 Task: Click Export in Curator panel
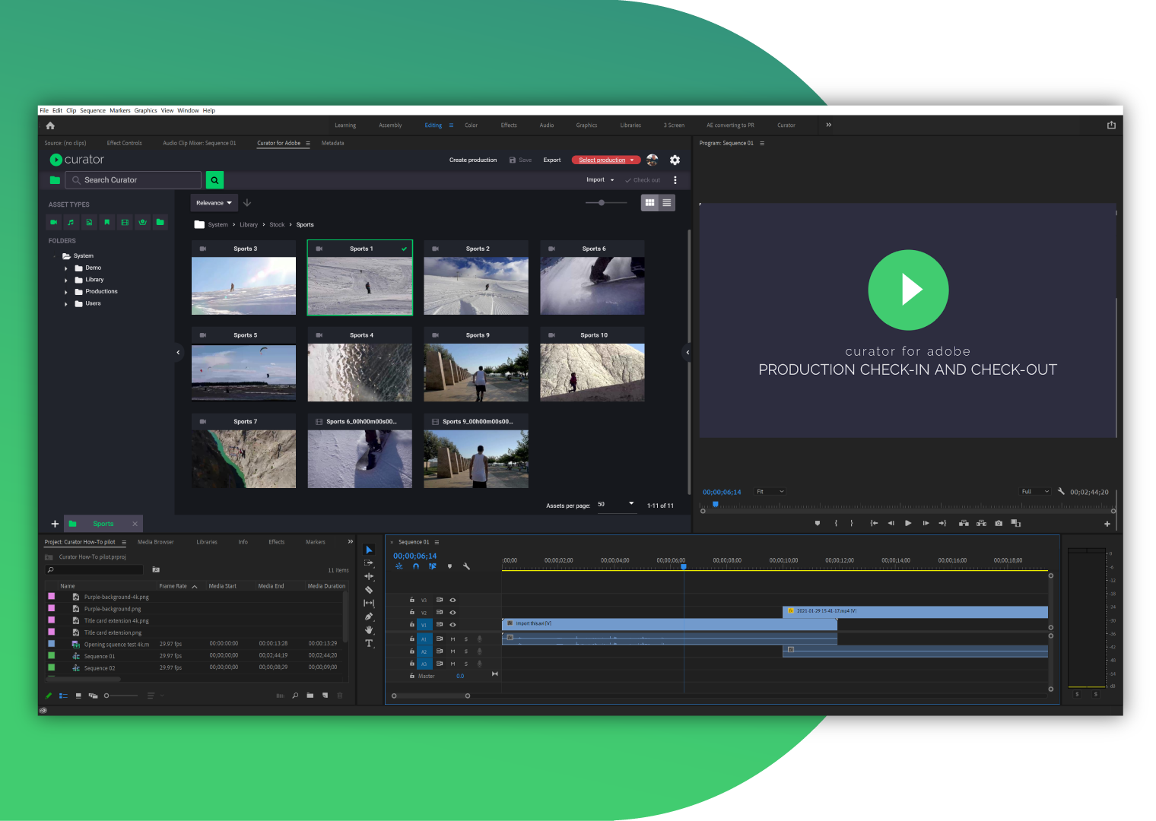point(552,160)
